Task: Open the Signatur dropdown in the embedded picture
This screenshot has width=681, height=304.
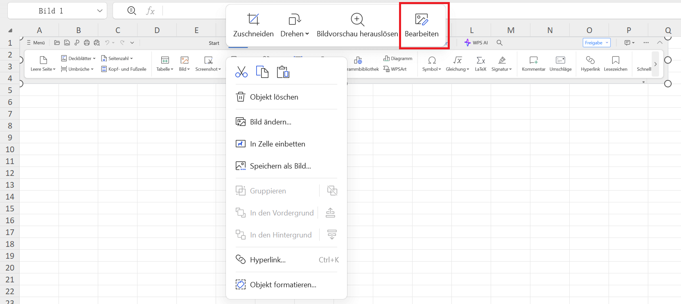Action: (502, 64)
